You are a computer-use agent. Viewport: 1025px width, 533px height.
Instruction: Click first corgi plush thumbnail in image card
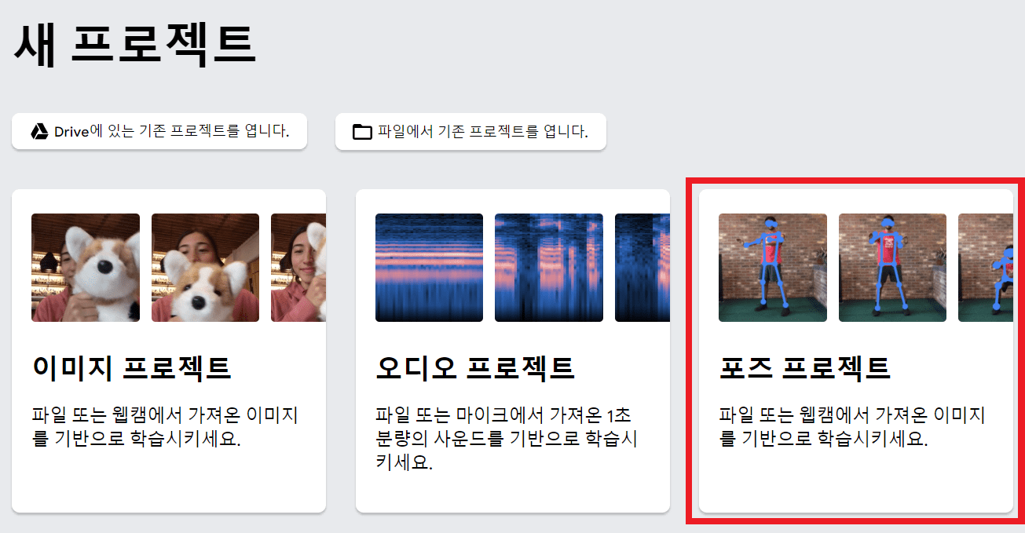click(86, 268)
